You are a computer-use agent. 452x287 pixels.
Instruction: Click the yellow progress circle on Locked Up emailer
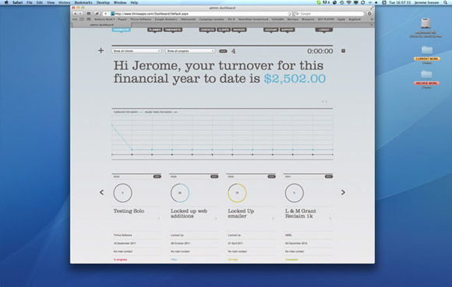[x=237, y=193]
